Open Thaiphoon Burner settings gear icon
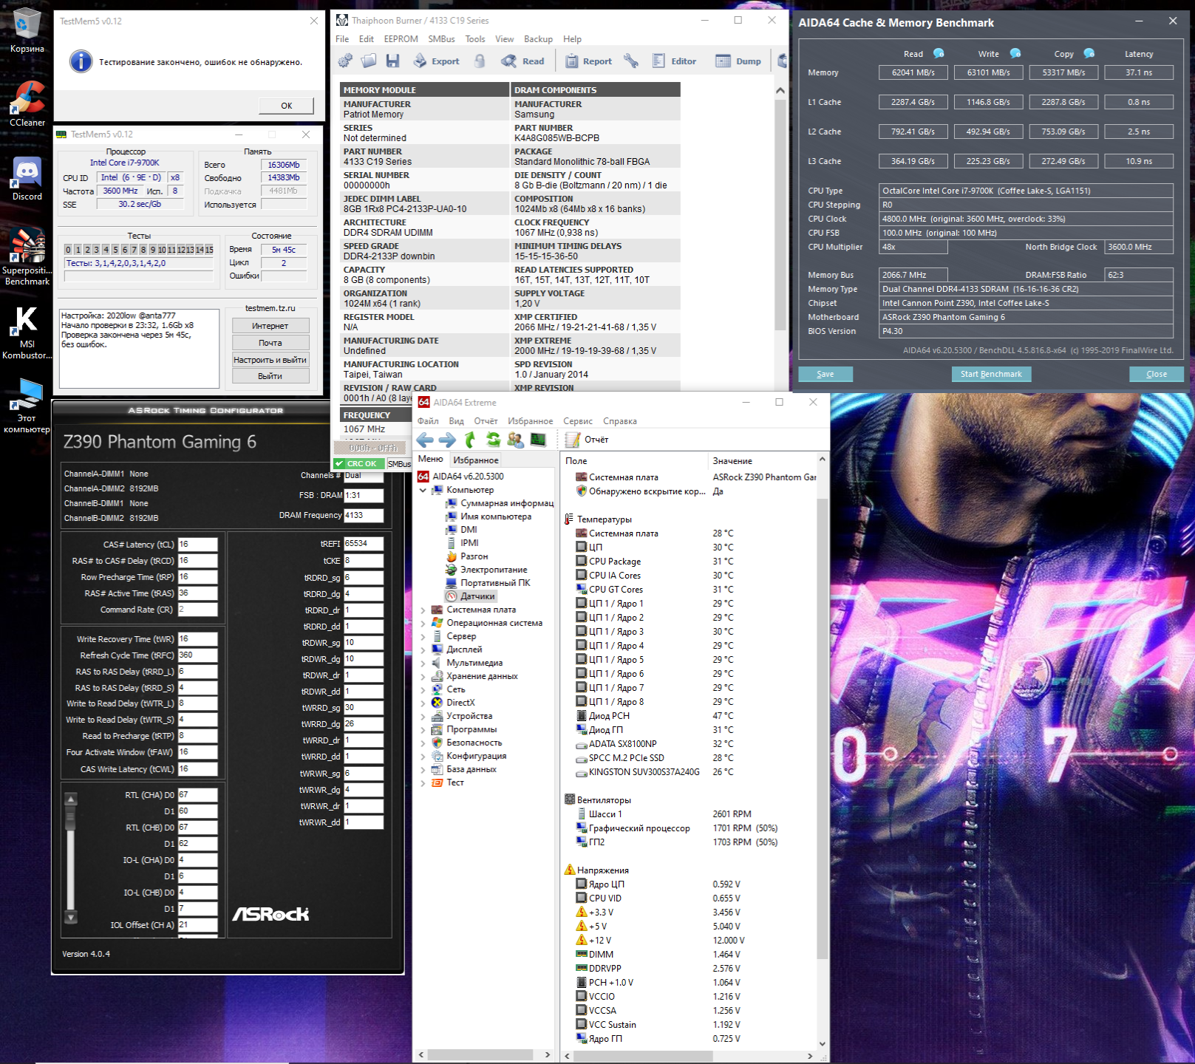The width and height of the screenshot is (1195, 1064). tap(345, 61)
